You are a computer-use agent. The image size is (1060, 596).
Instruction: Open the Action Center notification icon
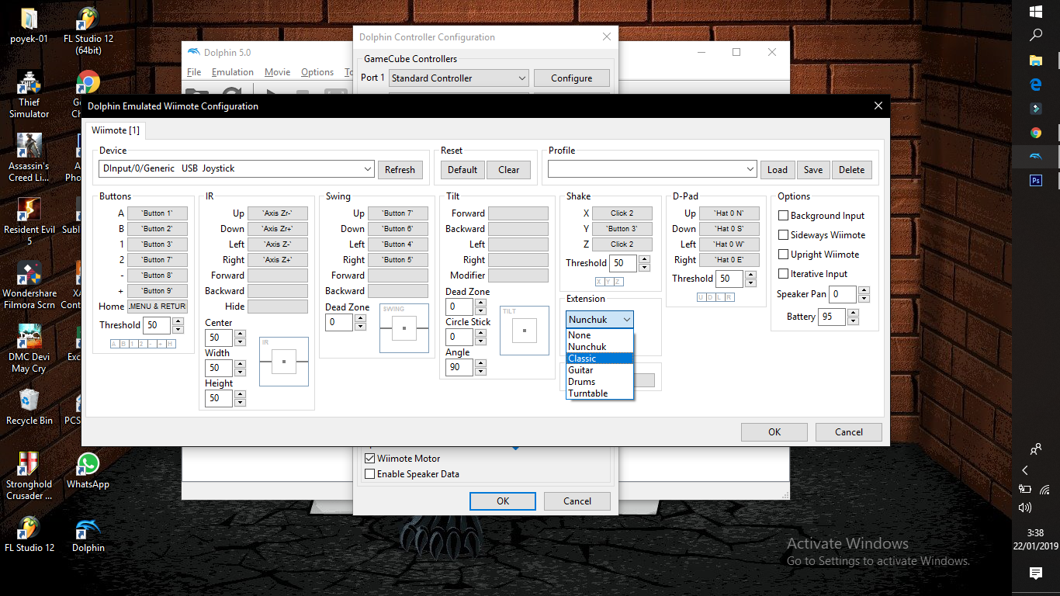point(1035,573)
